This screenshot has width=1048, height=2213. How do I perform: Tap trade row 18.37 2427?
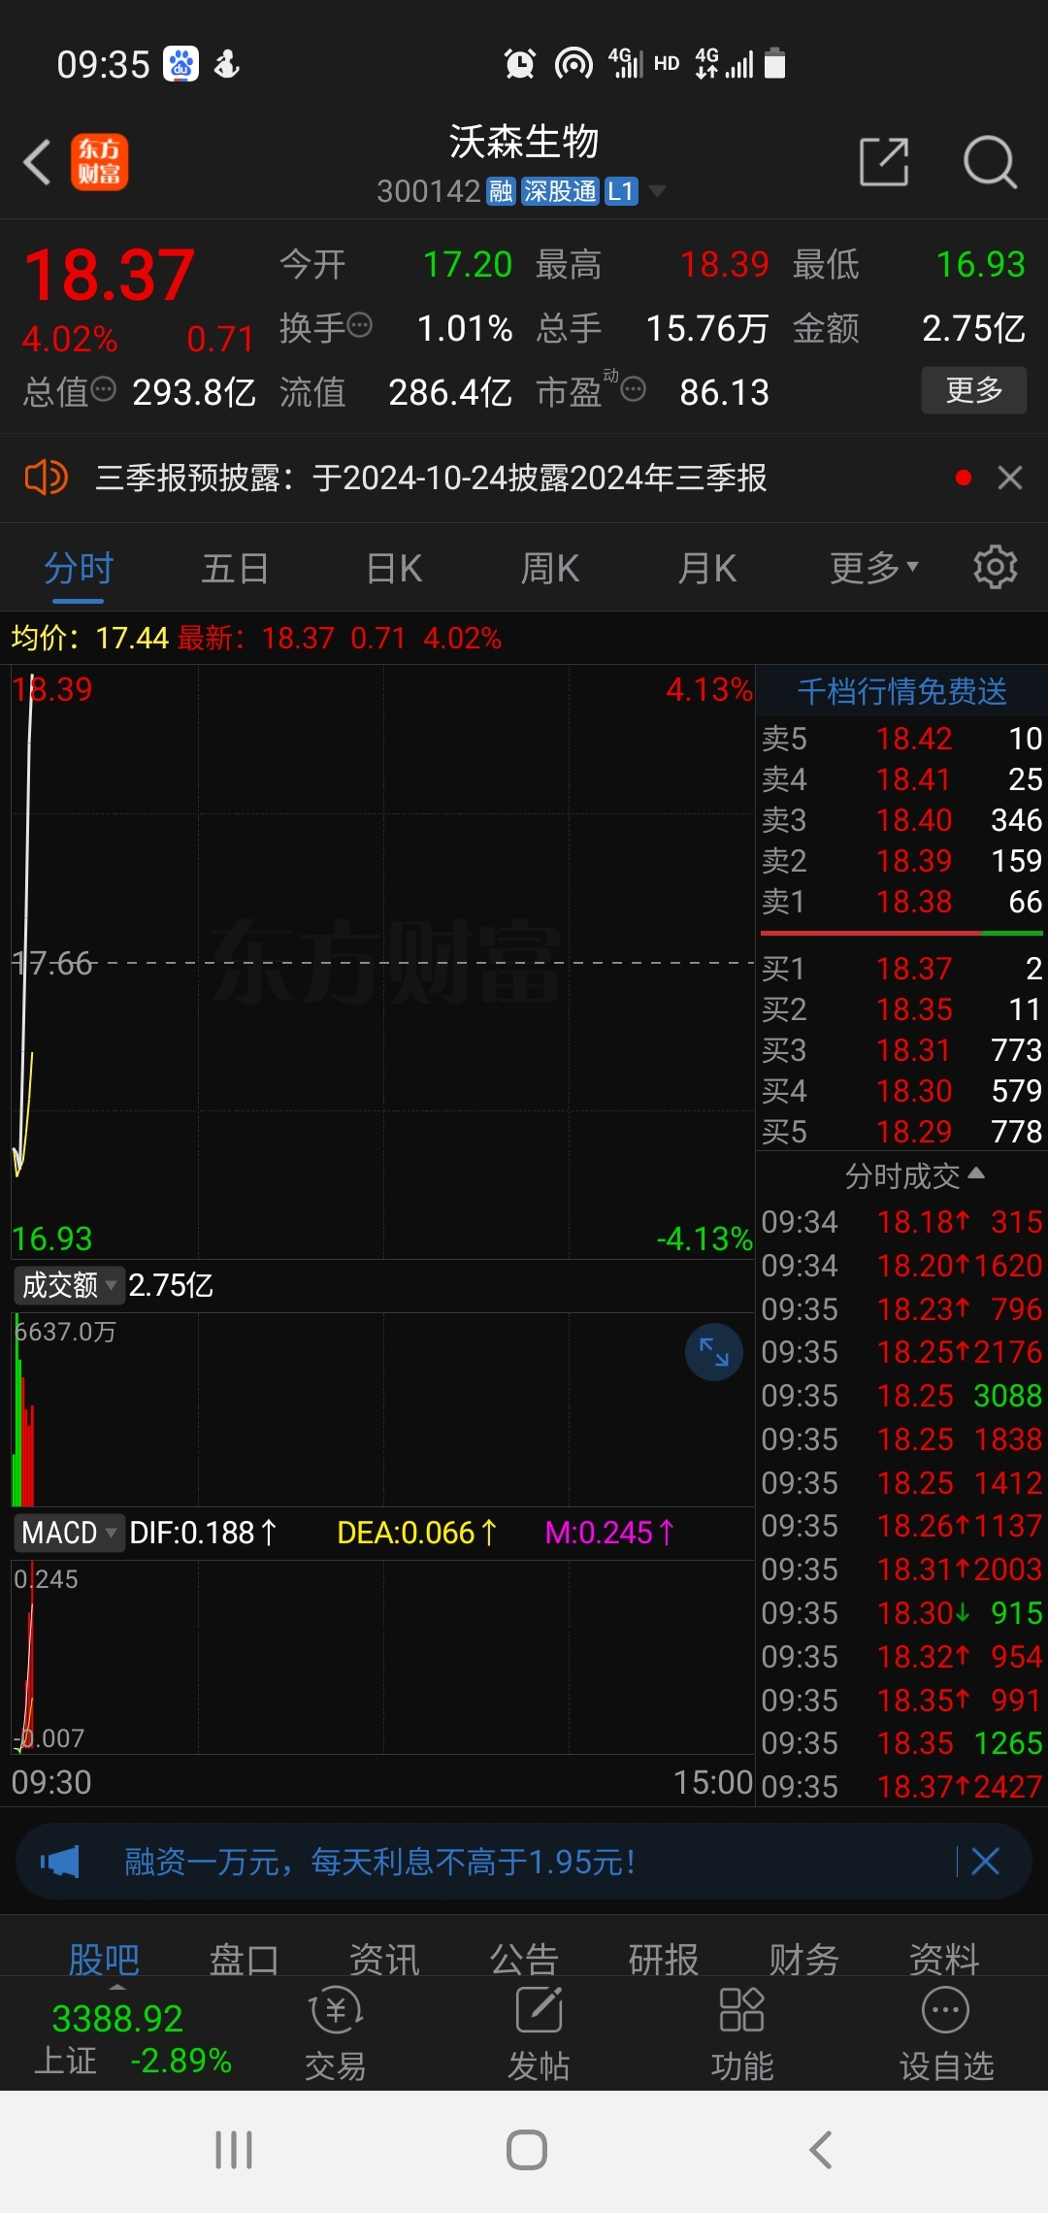pyautogui.click(x=901, y=1787)
